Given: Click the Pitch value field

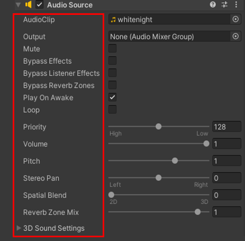Looking at the screenshot, I should [226, 161].
